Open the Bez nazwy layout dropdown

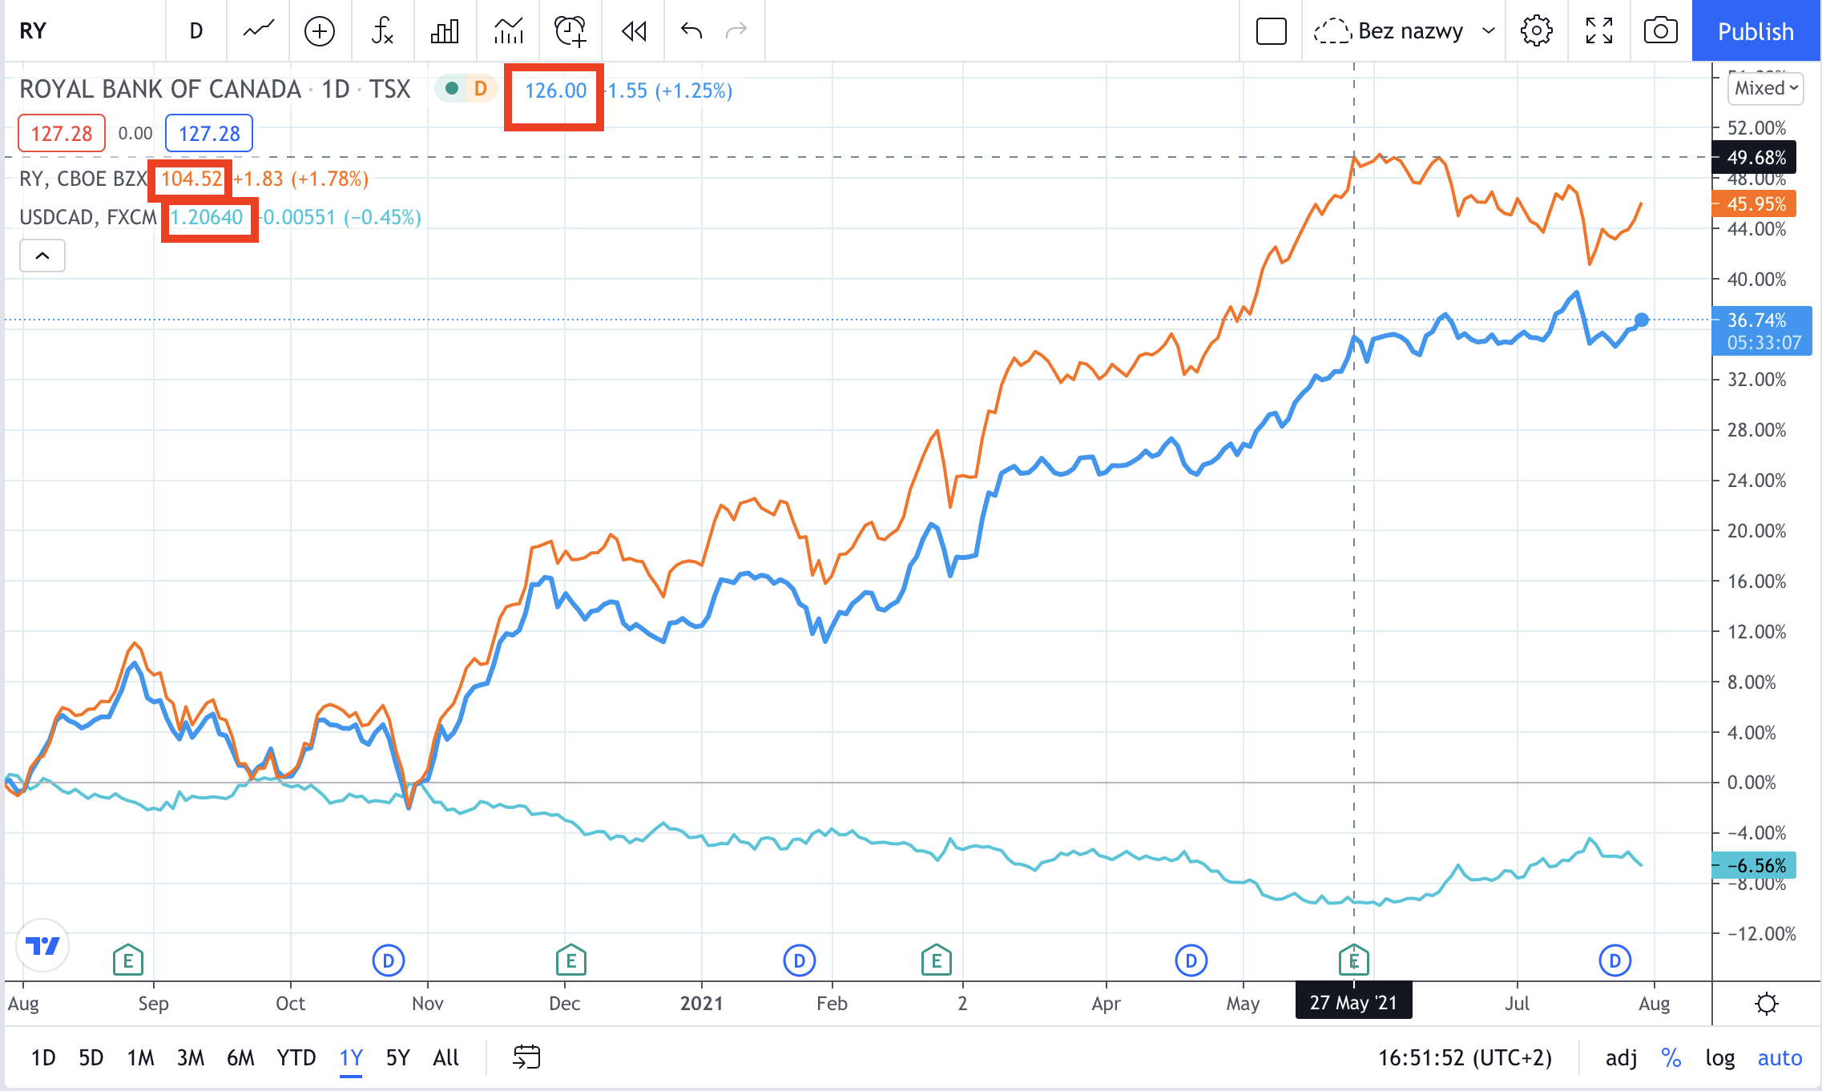1408,31
